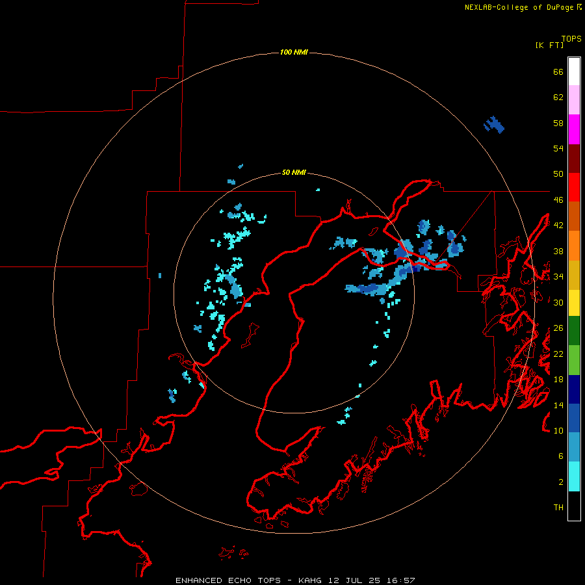Click the dark green 30 kft legend swatch
Viewport: 585px width, 585px height.
[574, 331]
